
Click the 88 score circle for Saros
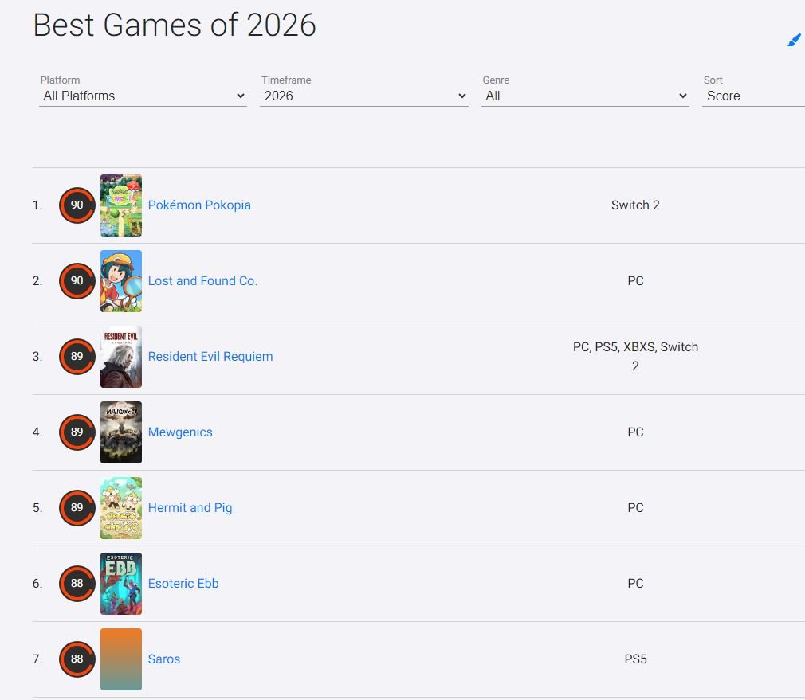coord(77,659)
